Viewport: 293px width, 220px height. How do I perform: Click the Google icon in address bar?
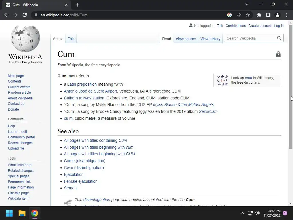(x=229, y=15)
